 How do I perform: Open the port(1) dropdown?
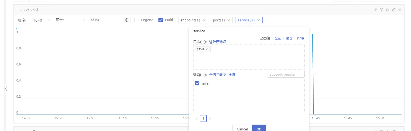click(222, 20)
